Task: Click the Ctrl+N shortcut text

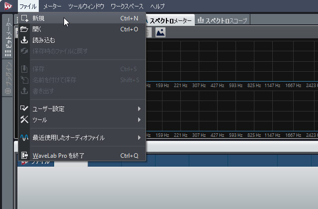Action: 129,18
